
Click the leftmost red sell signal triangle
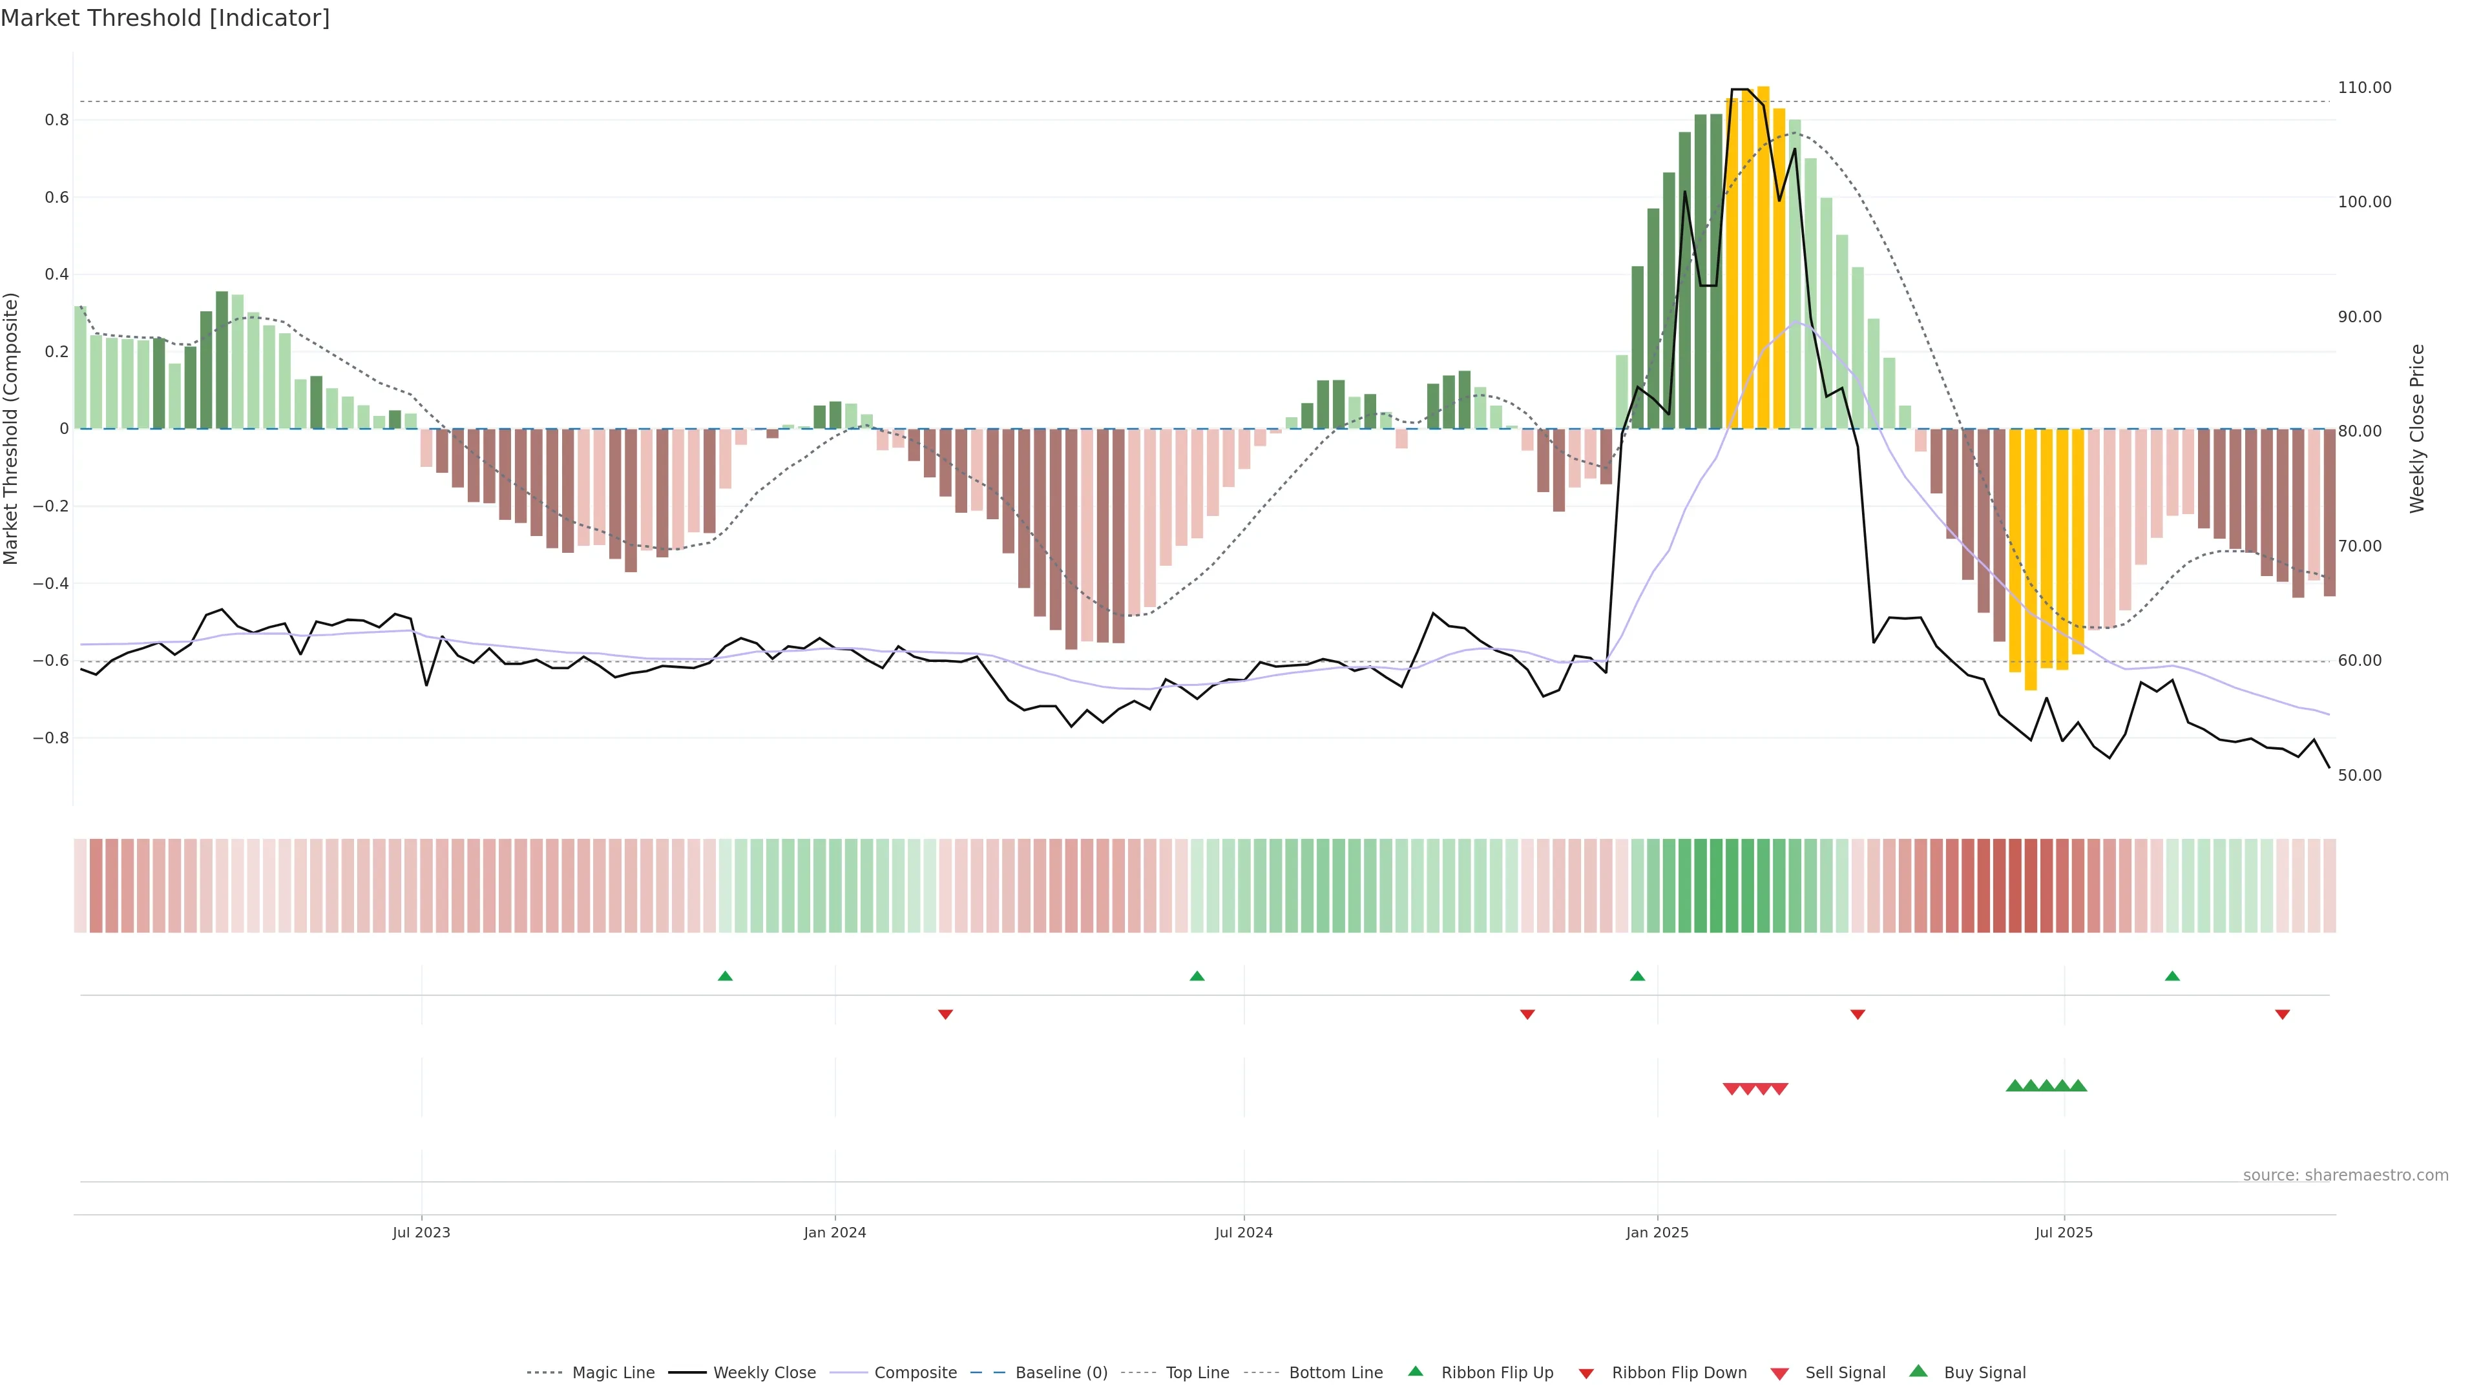coord(1731,1089)
